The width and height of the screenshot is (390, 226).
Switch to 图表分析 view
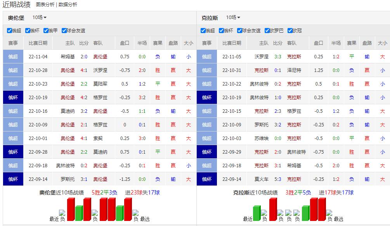(45, 5)
